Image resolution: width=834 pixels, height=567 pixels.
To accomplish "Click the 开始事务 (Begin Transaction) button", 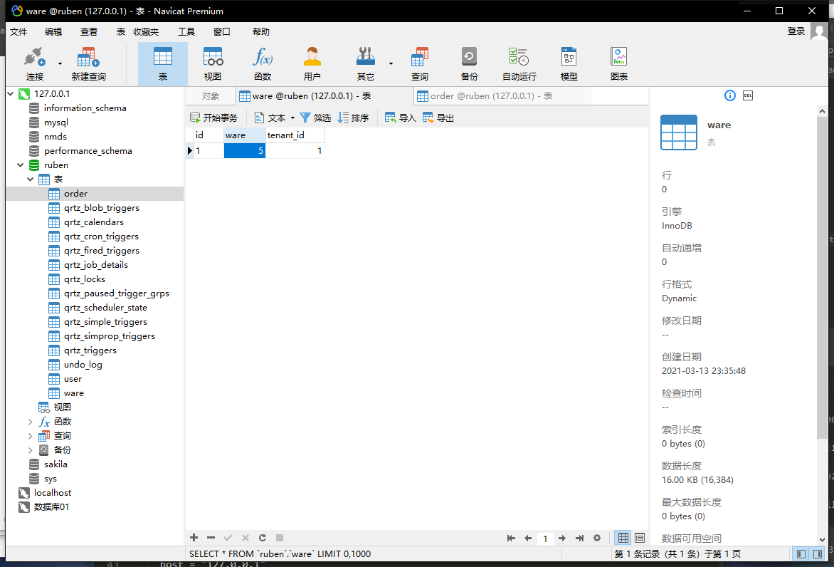I will pos(213,118).
